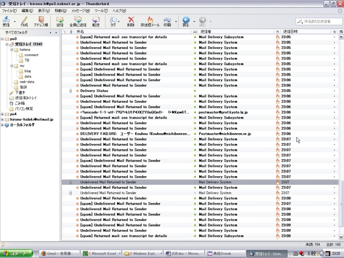This screenshot has height=258, width=344.
Task: Collapse the my folder
Action: (x=12, y=66)
